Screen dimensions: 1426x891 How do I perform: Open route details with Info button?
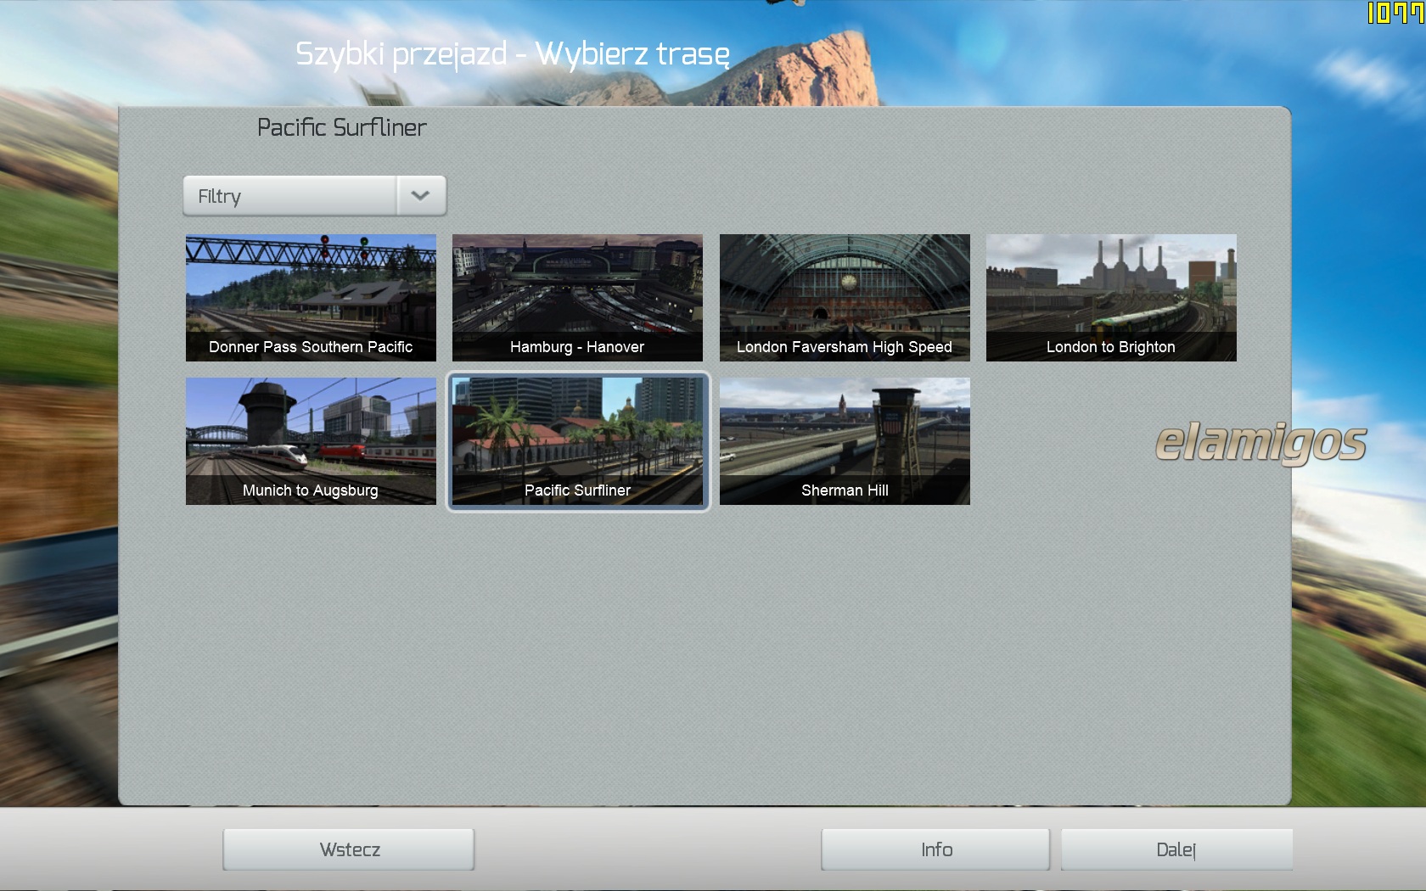(935, 849)
